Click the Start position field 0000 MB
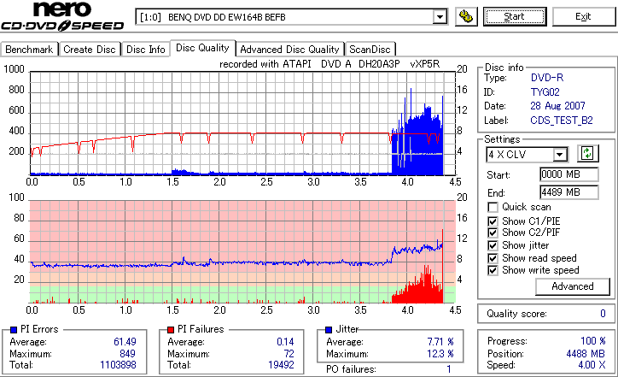 (x=569, y=174)
